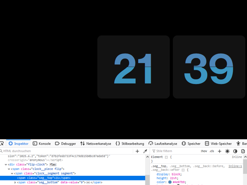Screen dimensions: 247x185
Task: Open the Laufzeitanalyse tab
Action: click(x=163, y=144)
